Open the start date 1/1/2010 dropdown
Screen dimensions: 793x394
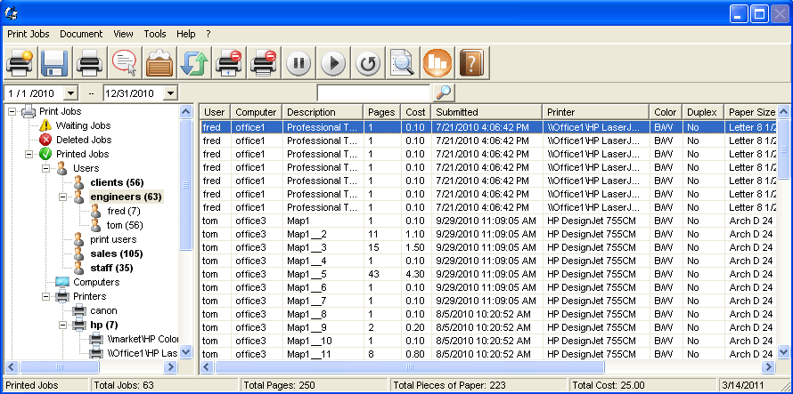coord(71,93)
